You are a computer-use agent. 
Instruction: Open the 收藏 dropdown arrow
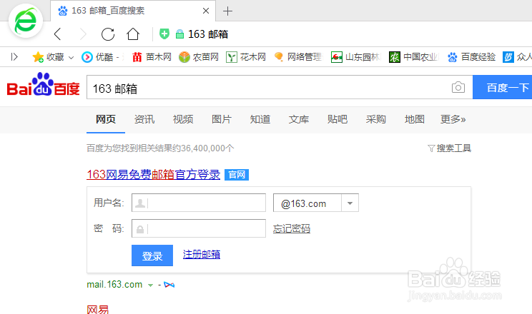(71, 58)
